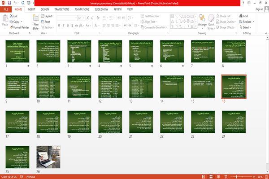Open the Font dialog launcher
Viewport: 269px width, 179px height.
point(100,33)
